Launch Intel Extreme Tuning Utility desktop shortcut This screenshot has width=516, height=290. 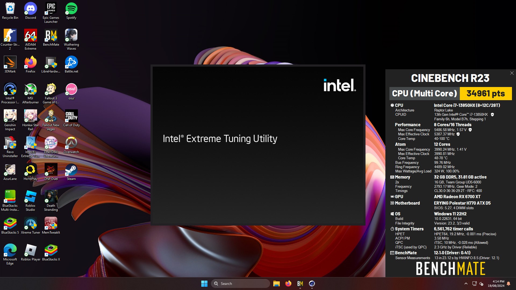click(31, 147)
